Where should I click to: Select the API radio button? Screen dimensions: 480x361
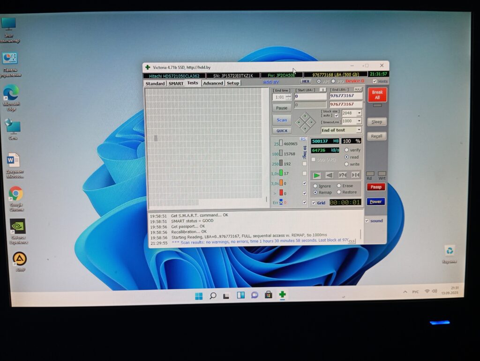(319, 81)
